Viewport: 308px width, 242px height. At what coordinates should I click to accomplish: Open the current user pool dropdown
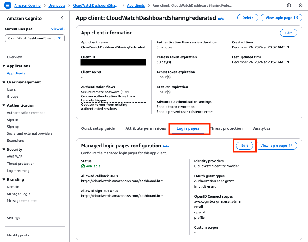click(x=35, y=38)
